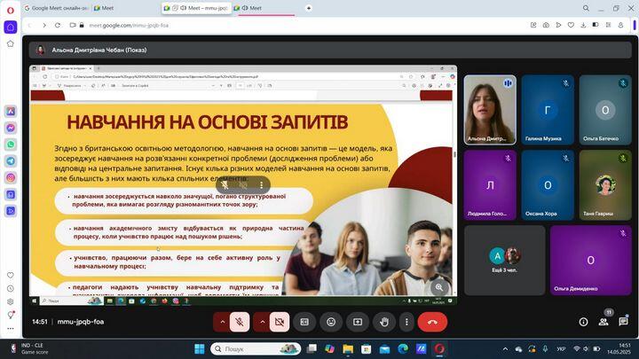This screenshot has height=359, width=639.
Task: Open the blue play-button app in sidebar
Action: pos(11,211)
